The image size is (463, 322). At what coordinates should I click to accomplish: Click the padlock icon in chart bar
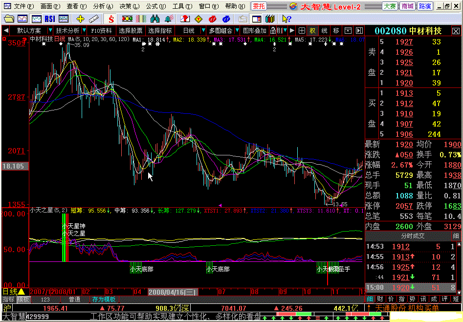273,30
